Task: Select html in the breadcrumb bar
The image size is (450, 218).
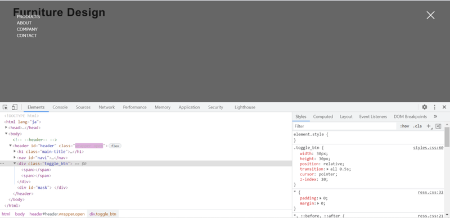Action: tap(6, 214)
